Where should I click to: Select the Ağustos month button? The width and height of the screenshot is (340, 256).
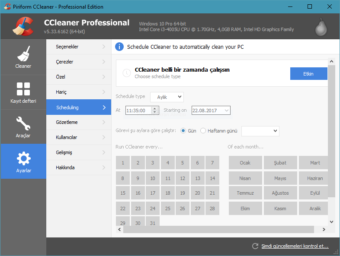tap(280, 193)
